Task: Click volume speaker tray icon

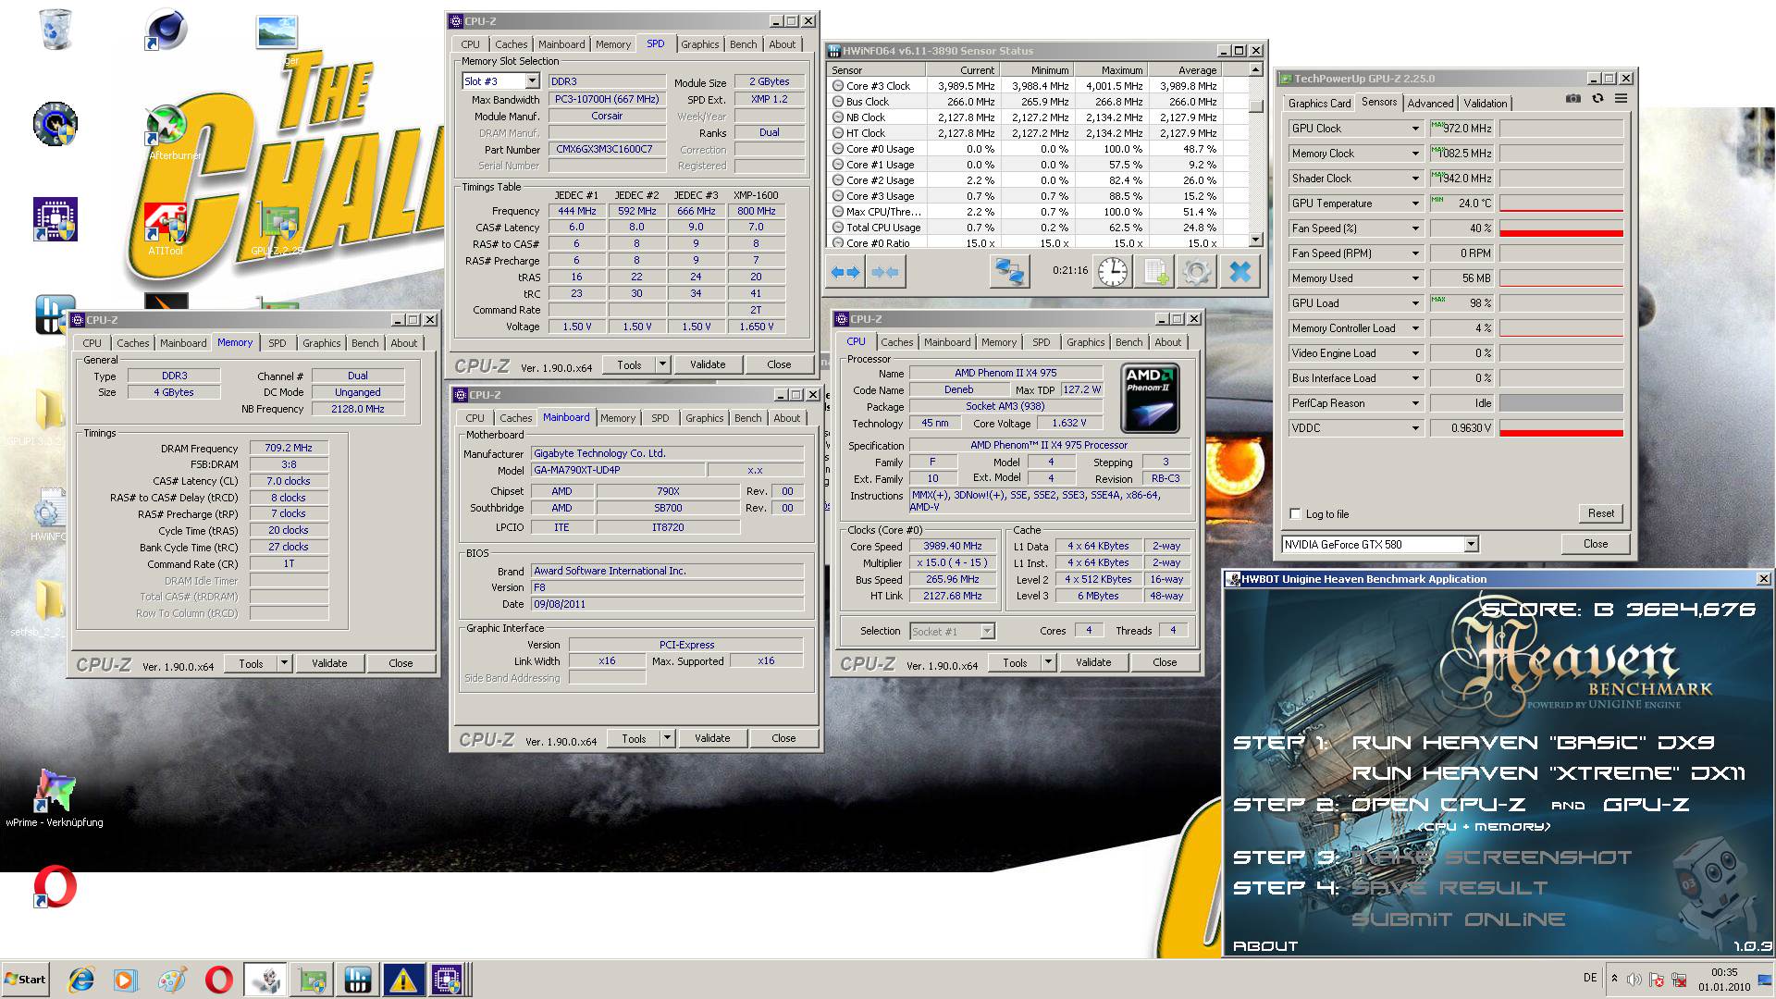Action: [1634, 980]
